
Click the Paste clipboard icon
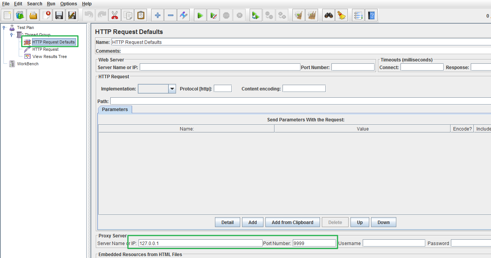pos(141,16)
